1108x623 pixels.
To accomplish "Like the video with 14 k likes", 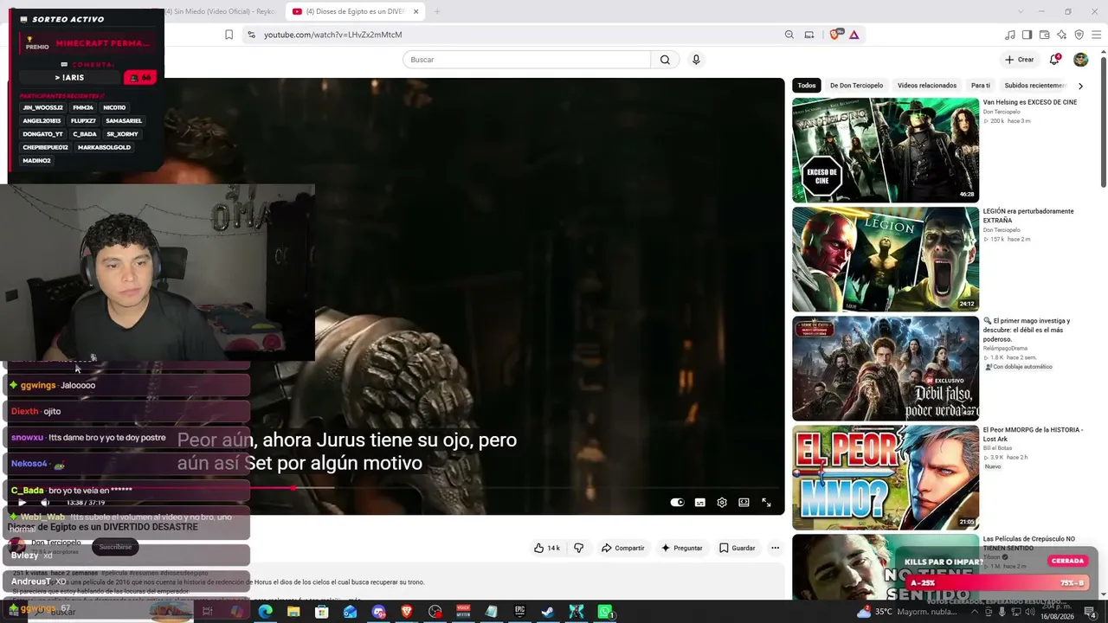I will pos(546,548).
